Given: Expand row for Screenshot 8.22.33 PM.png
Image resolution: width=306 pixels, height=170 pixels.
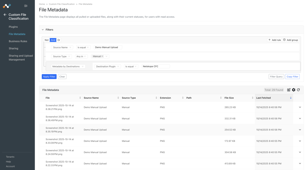Looking at the screenshot, I should 300,163.
